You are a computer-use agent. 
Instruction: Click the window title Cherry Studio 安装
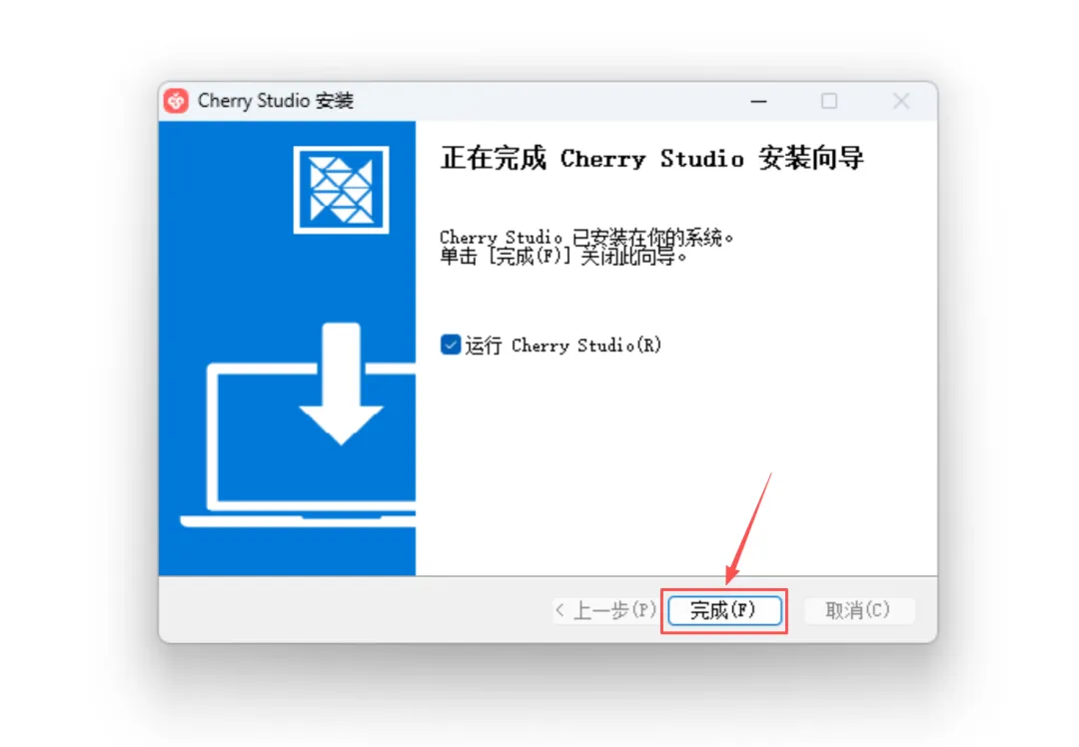pyautogui.click(x=276, y=101)
